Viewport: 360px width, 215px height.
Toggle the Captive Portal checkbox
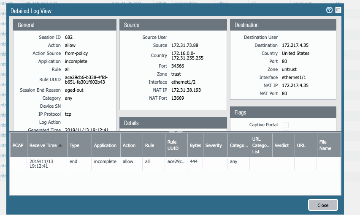click(x=286, y=125)
